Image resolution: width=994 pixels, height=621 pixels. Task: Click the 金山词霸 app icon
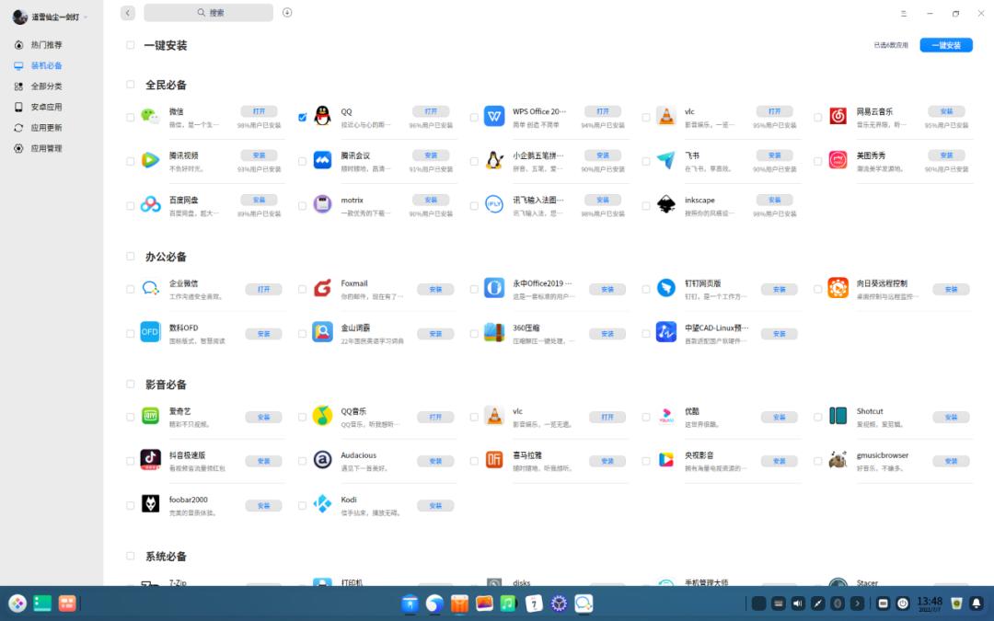coord(322,332)
